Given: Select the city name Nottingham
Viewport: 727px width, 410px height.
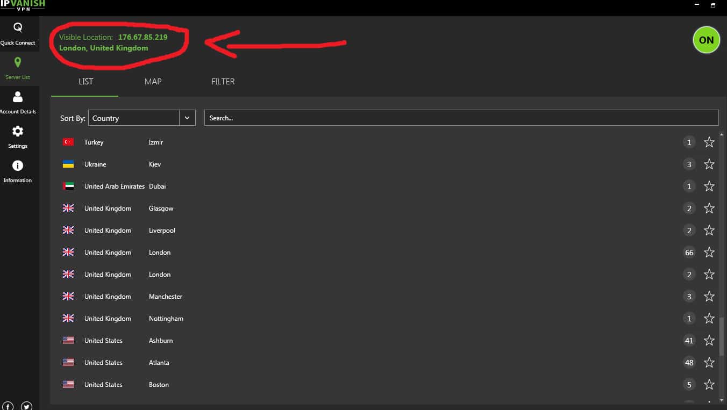Looking at the screenshot, I should 166,319.
